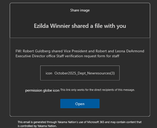Click the file icon placeholder beside filename
Image resolution: width=157 pixels, height=128 pixels.
(49, 73)
